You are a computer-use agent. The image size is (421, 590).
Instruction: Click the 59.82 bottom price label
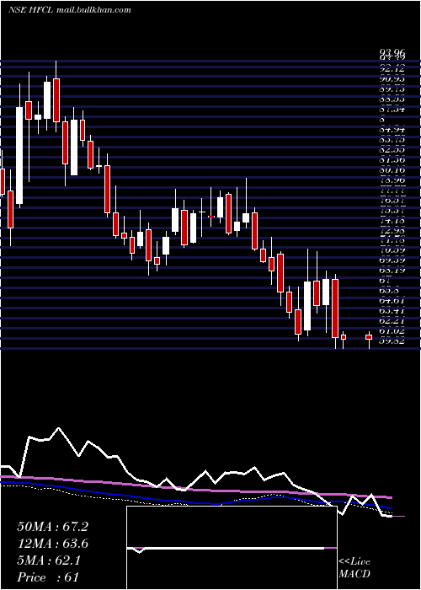tap(392, 341)
